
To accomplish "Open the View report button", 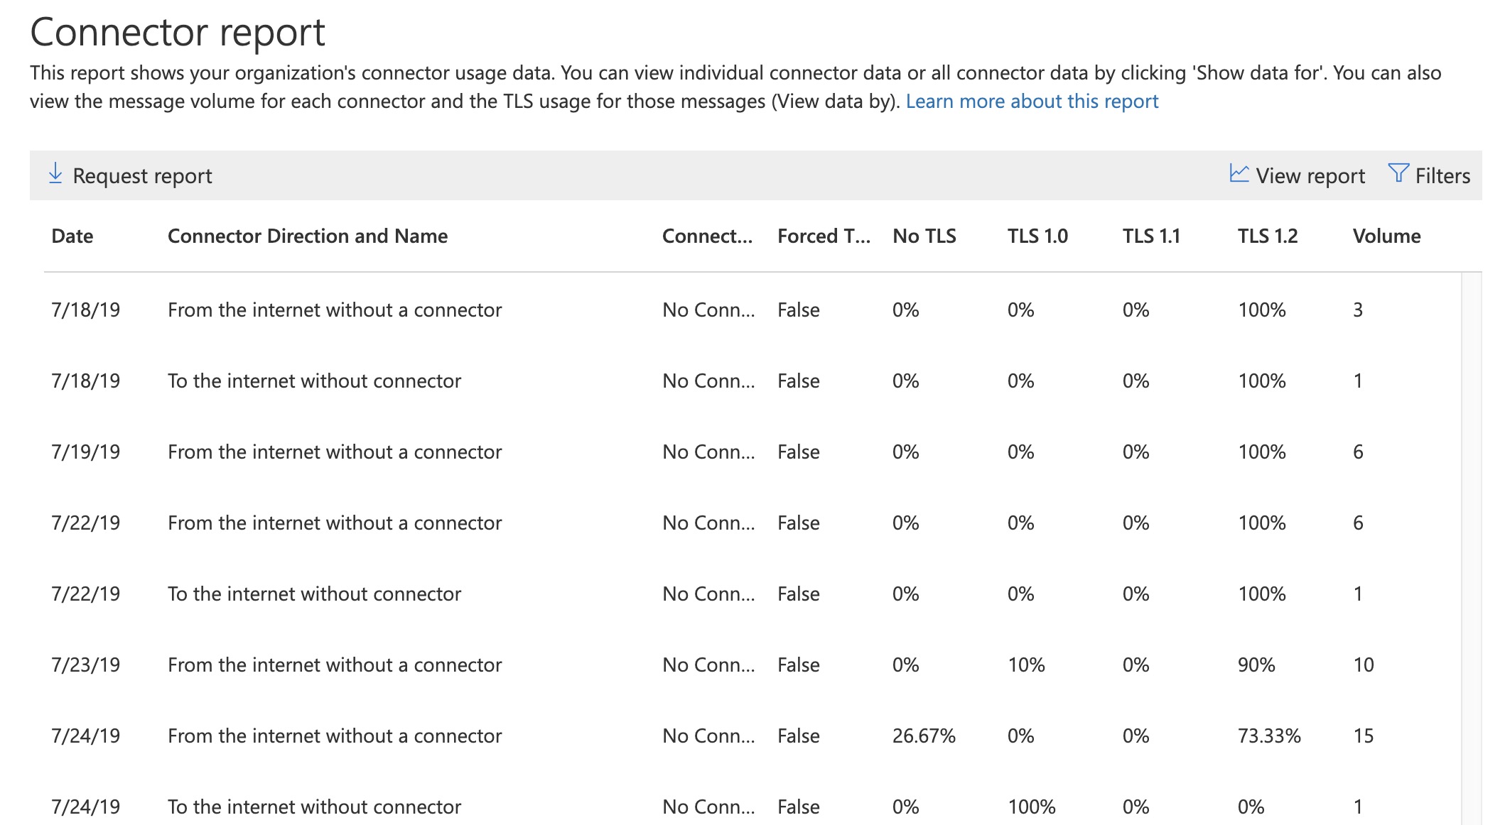I will (x=1310, y=176).
